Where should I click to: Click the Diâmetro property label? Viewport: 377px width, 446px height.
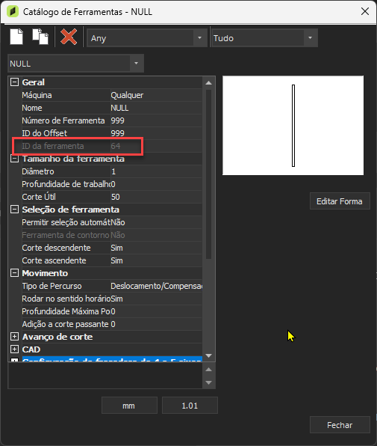(38, 171)
